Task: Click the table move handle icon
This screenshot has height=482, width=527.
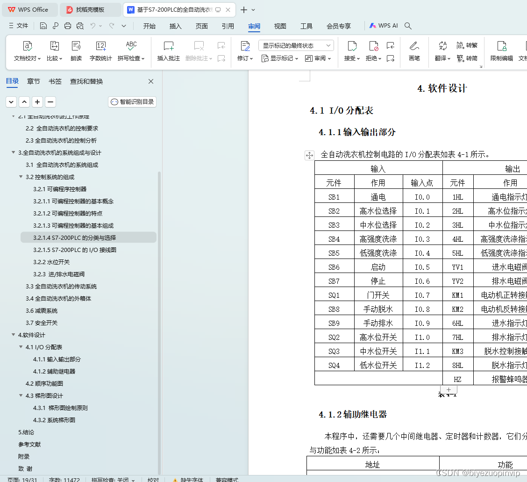Action: (x=309, y=155)
